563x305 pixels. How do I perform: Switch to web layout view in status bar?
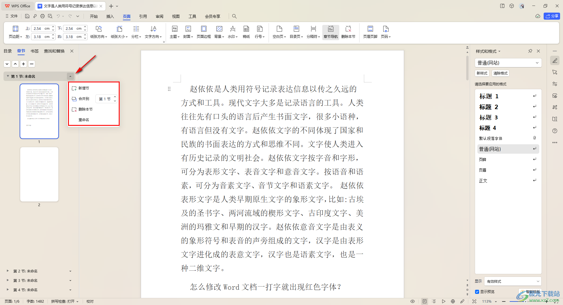[x=453, y=301]
